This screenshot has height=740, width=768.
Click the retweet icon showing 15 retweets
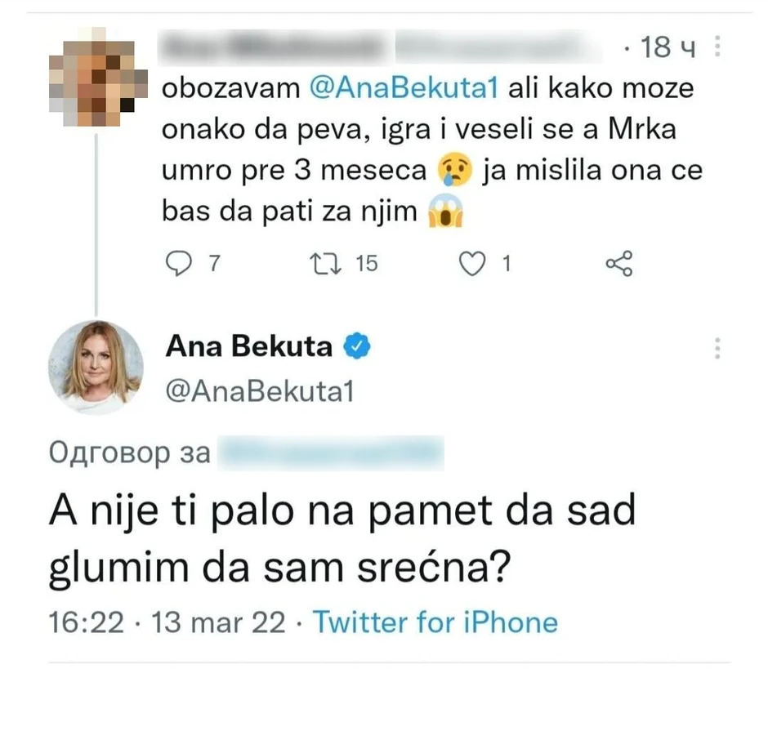pyautogui.click(x=325, y=263)
